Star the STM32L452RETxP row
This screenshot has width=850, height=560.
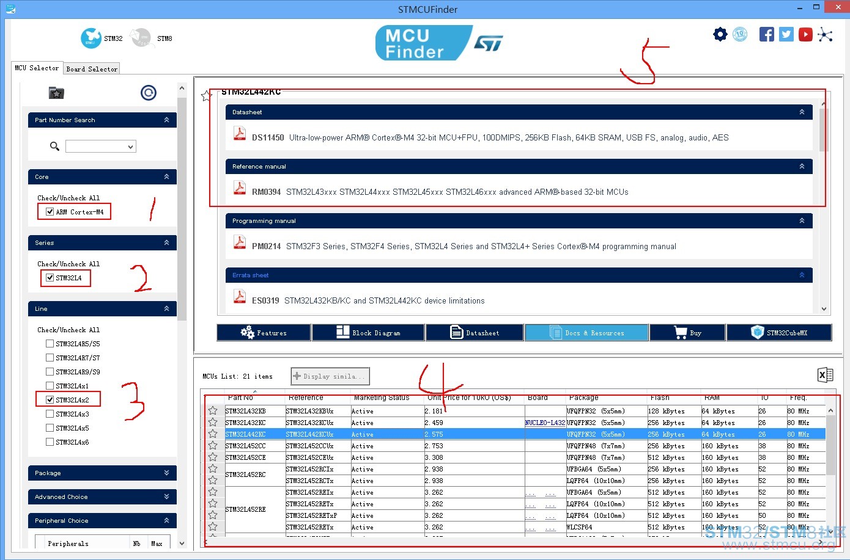pos(213,515)
